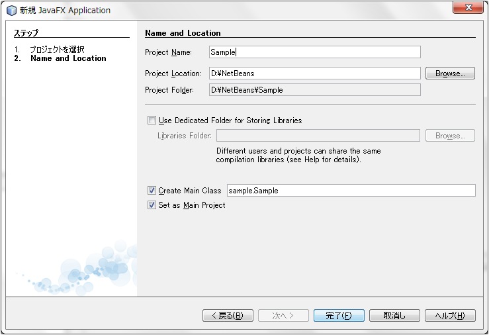The image size is (489, 335).
Task: Click the ステップ heading
Action: coord(26,32)
